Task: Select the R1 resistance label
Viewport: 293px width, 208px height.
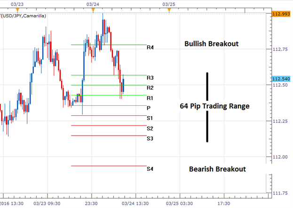Action: (150, 98)
